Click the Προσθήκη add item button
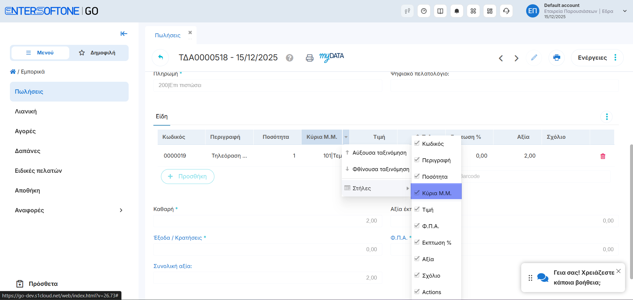The width and height of the screenshot is (633, 300). tap(187, 177)
